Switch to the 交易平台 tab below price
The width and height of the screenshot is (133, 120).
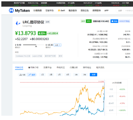[x=48, y=68]
